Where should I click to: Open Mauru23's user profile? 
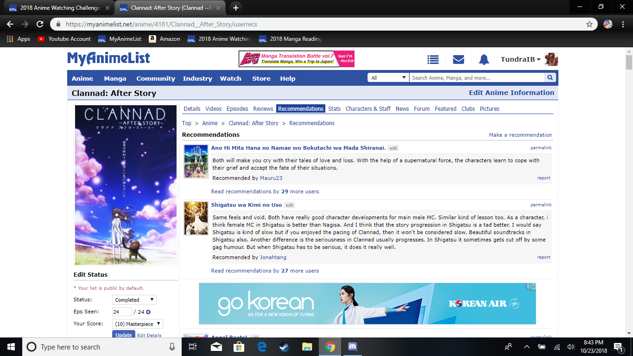[271, 178]
